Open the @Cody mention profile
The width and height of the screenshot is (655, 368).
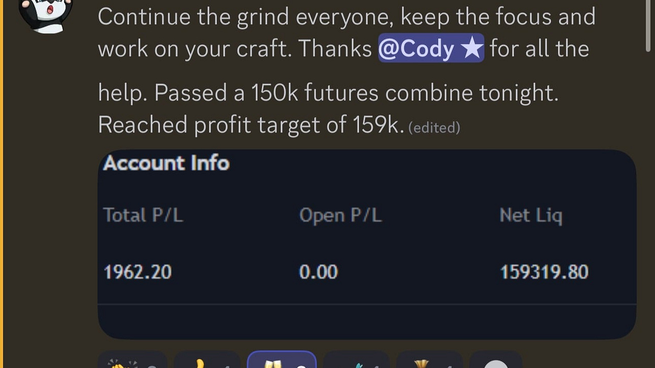431,48
